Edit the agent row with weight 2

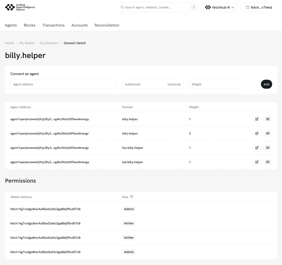tap(257, 133)
